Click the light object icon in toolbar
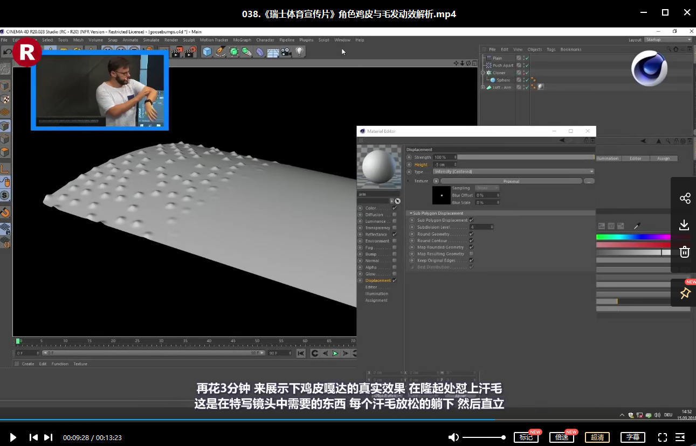Viewport: 696px width, 446px height. tap(298, 51)
